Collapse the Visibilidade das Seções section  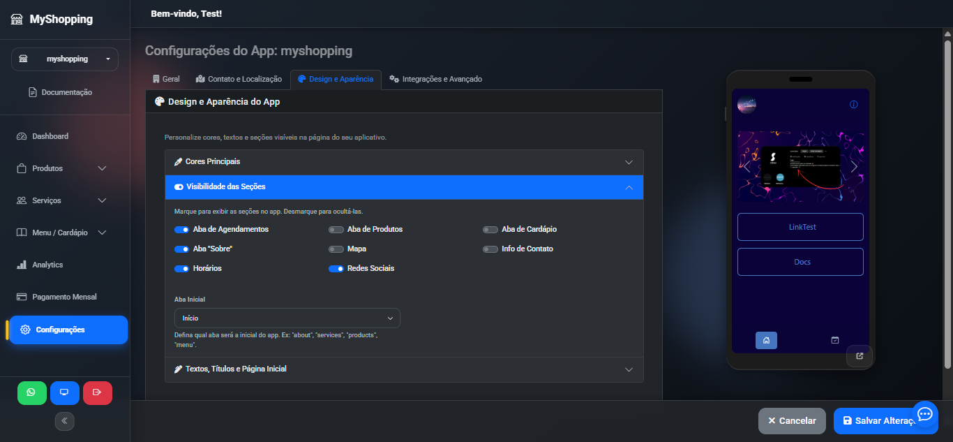[404, 187]
